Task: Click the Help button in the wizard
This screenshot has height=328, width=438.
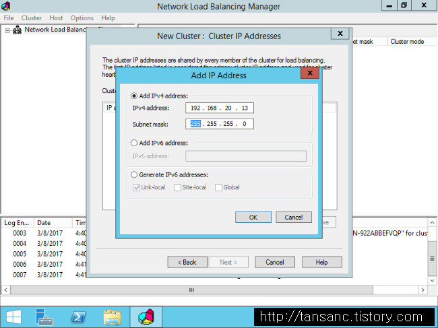Action: [322, 262]
